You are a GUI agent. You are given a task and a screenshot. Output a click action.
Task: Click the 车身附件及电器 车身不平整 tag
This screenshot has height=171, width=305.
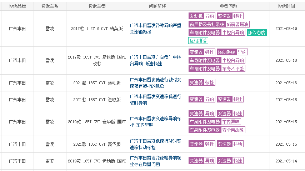217,69
